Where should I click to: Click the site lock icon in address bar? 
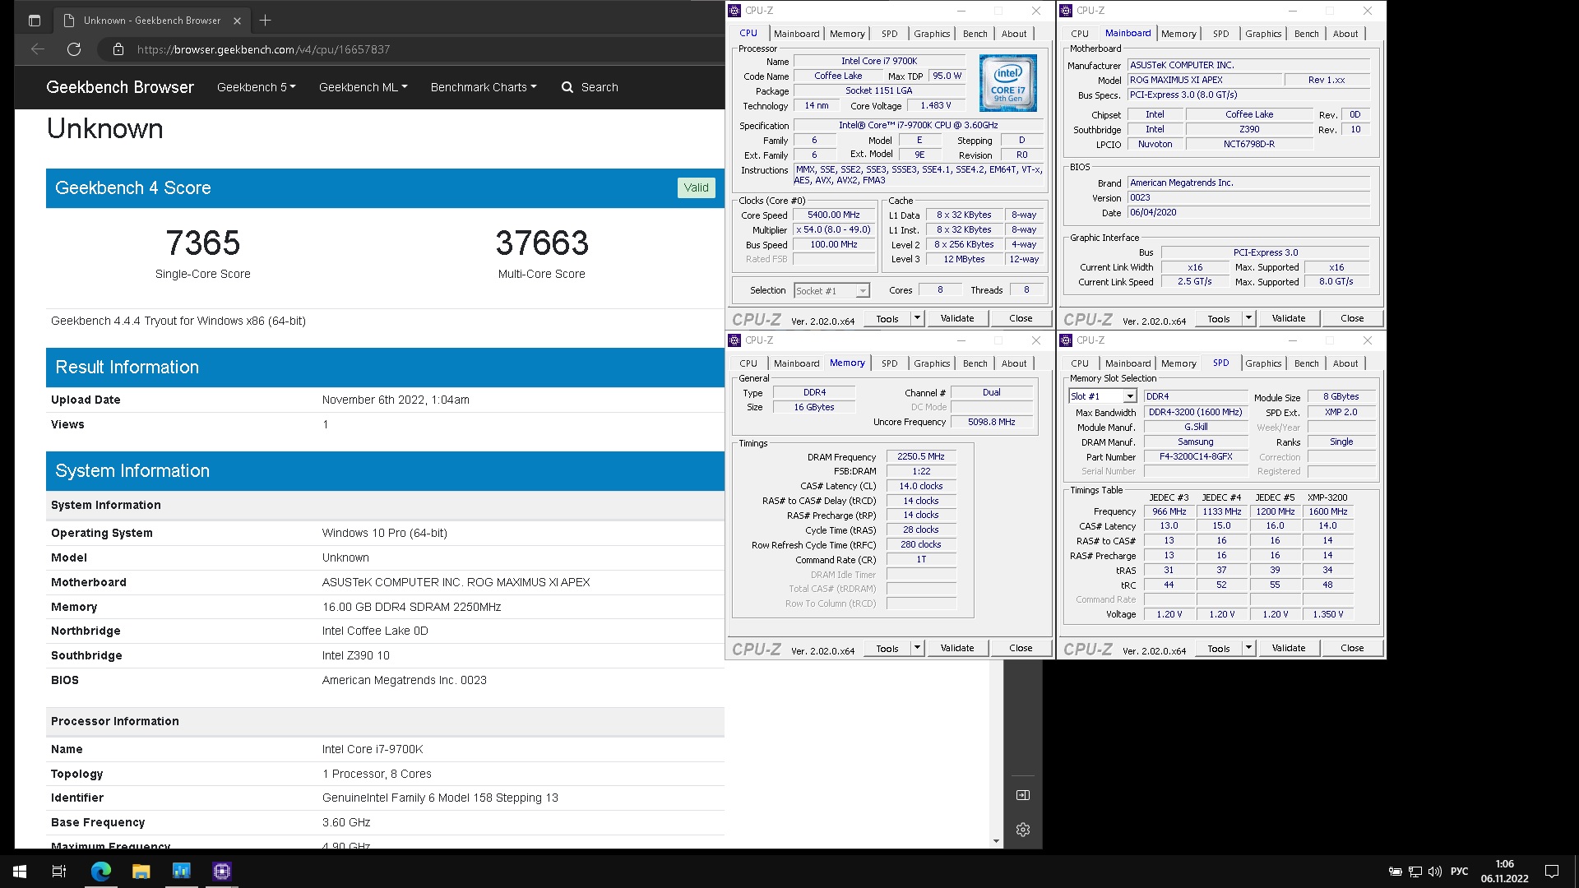point(118,49)
